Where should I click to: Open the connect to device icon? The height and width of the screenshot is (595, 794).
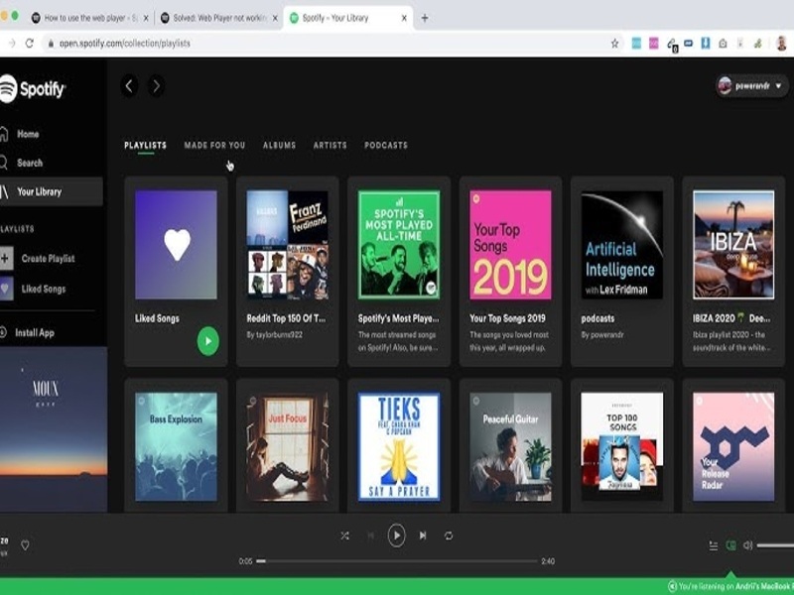point(731,545)
